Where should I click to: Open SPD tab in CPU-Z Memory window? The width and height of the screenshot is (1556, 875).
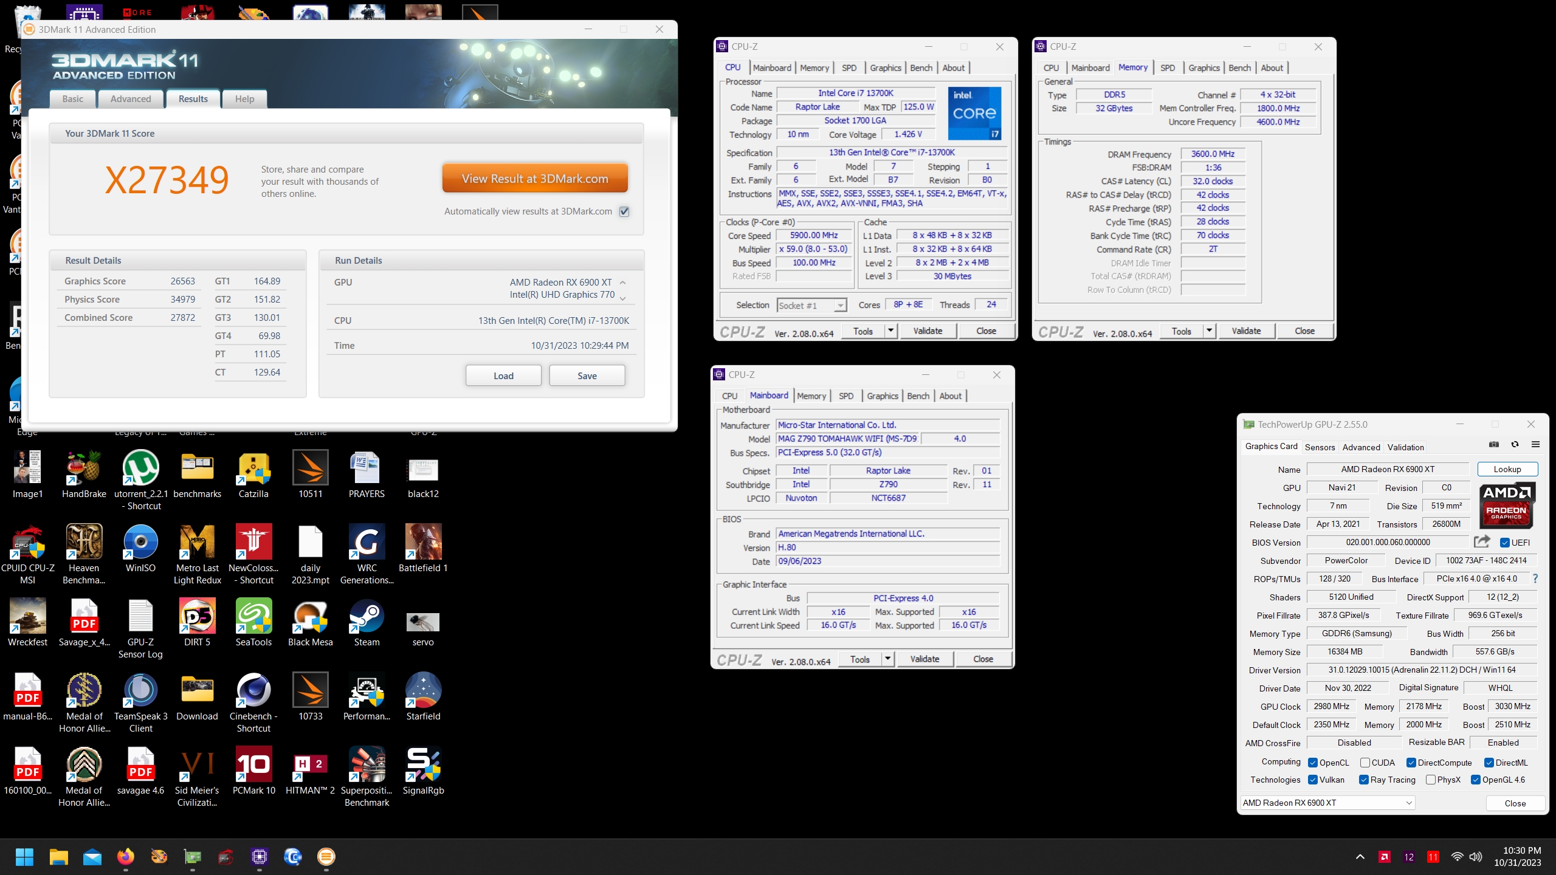[1168, 67]
